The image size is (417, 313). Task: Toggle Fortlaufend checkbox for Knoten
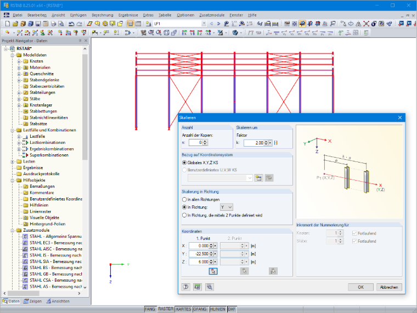(x=354, y=233)
